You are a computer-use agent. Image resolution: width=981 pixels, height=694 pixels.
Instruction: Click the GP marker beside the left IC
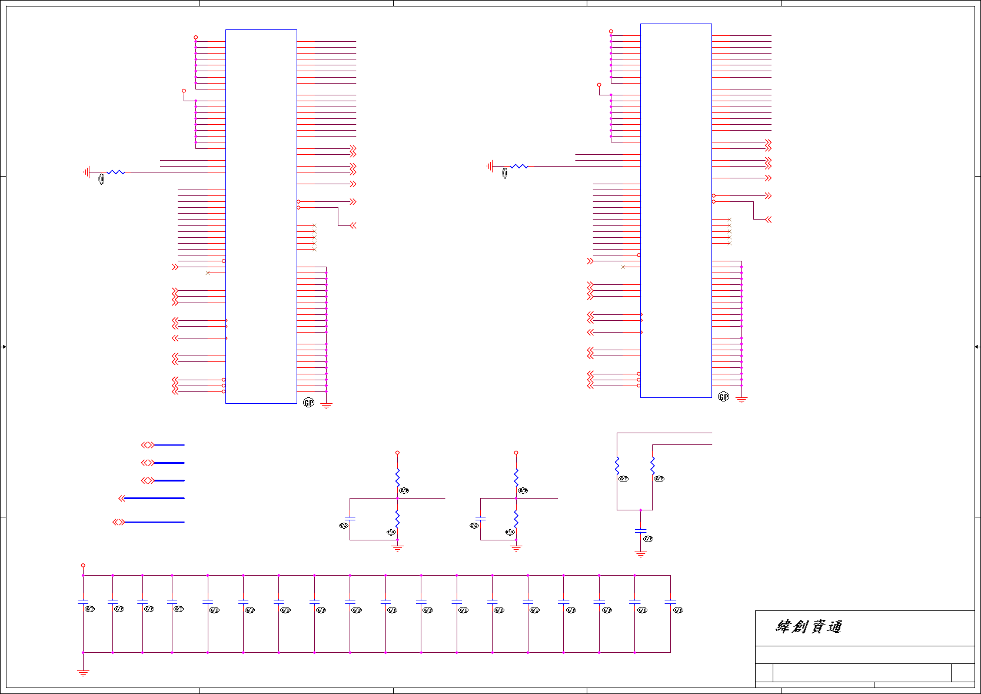[309, 403]
